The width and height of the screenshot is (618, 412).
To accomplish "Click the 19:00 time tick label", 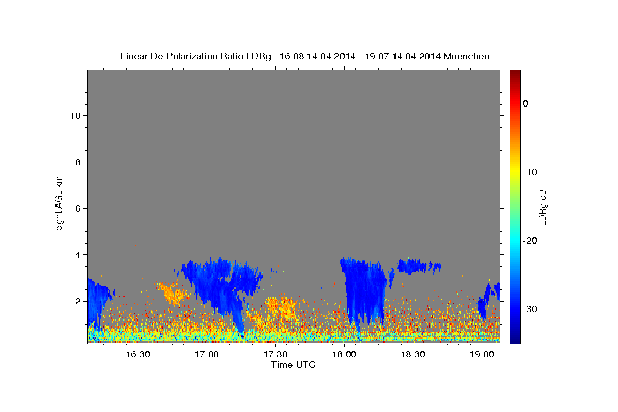I will 482,355.
